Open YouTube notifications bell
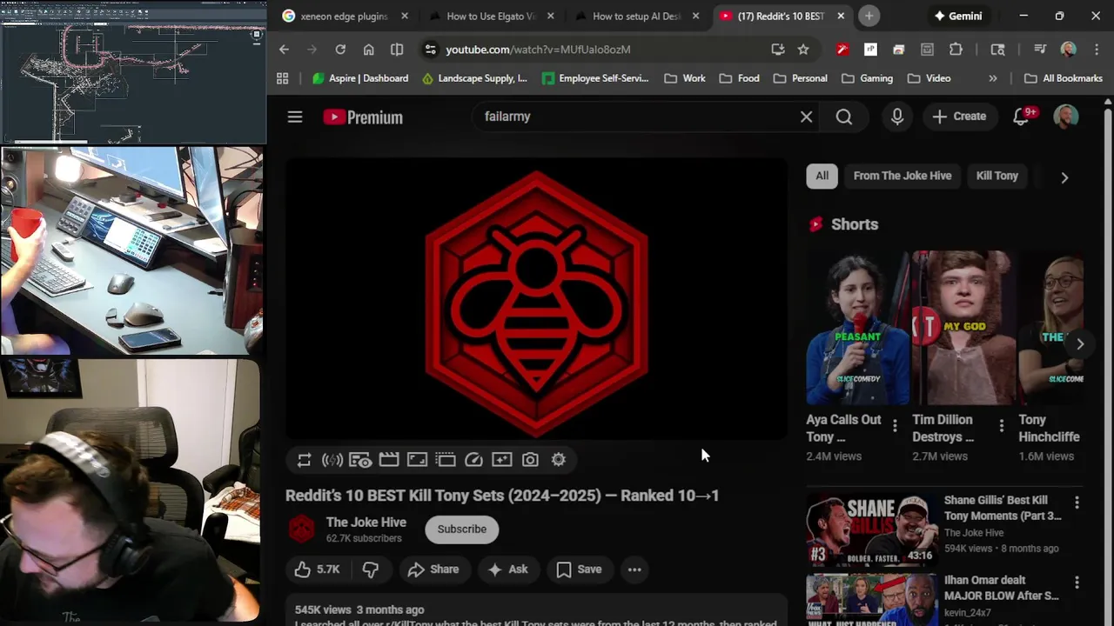 tap(1022, 117)
